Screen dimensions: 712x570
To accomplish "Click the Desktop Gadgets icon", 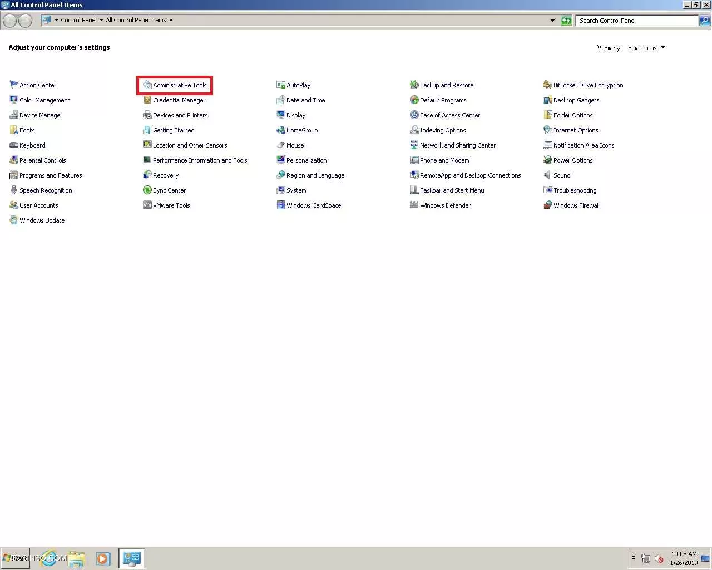I will click(548, 100).
